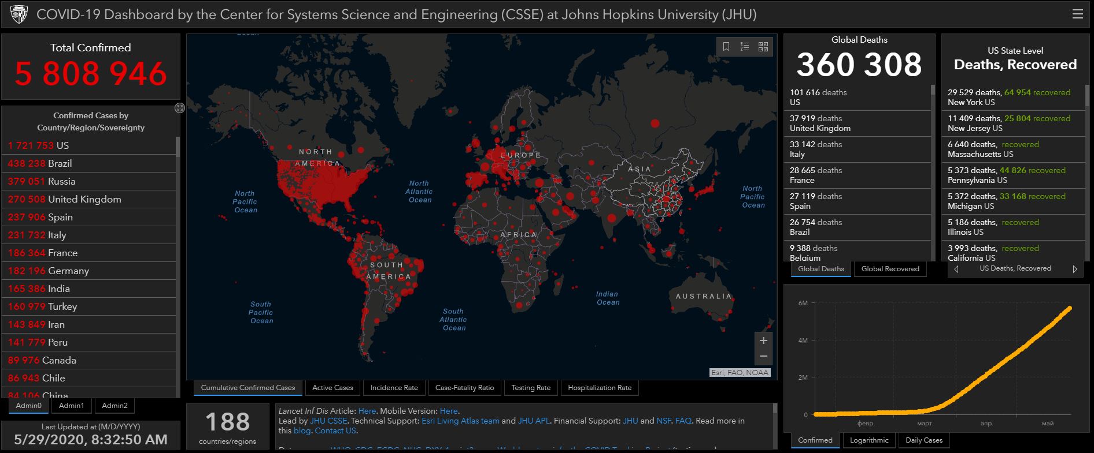Image resolution: width=1094 pixels, height=453 pixels.
Task: Click the map bookmarks icon
Action: tap(726, 47)
